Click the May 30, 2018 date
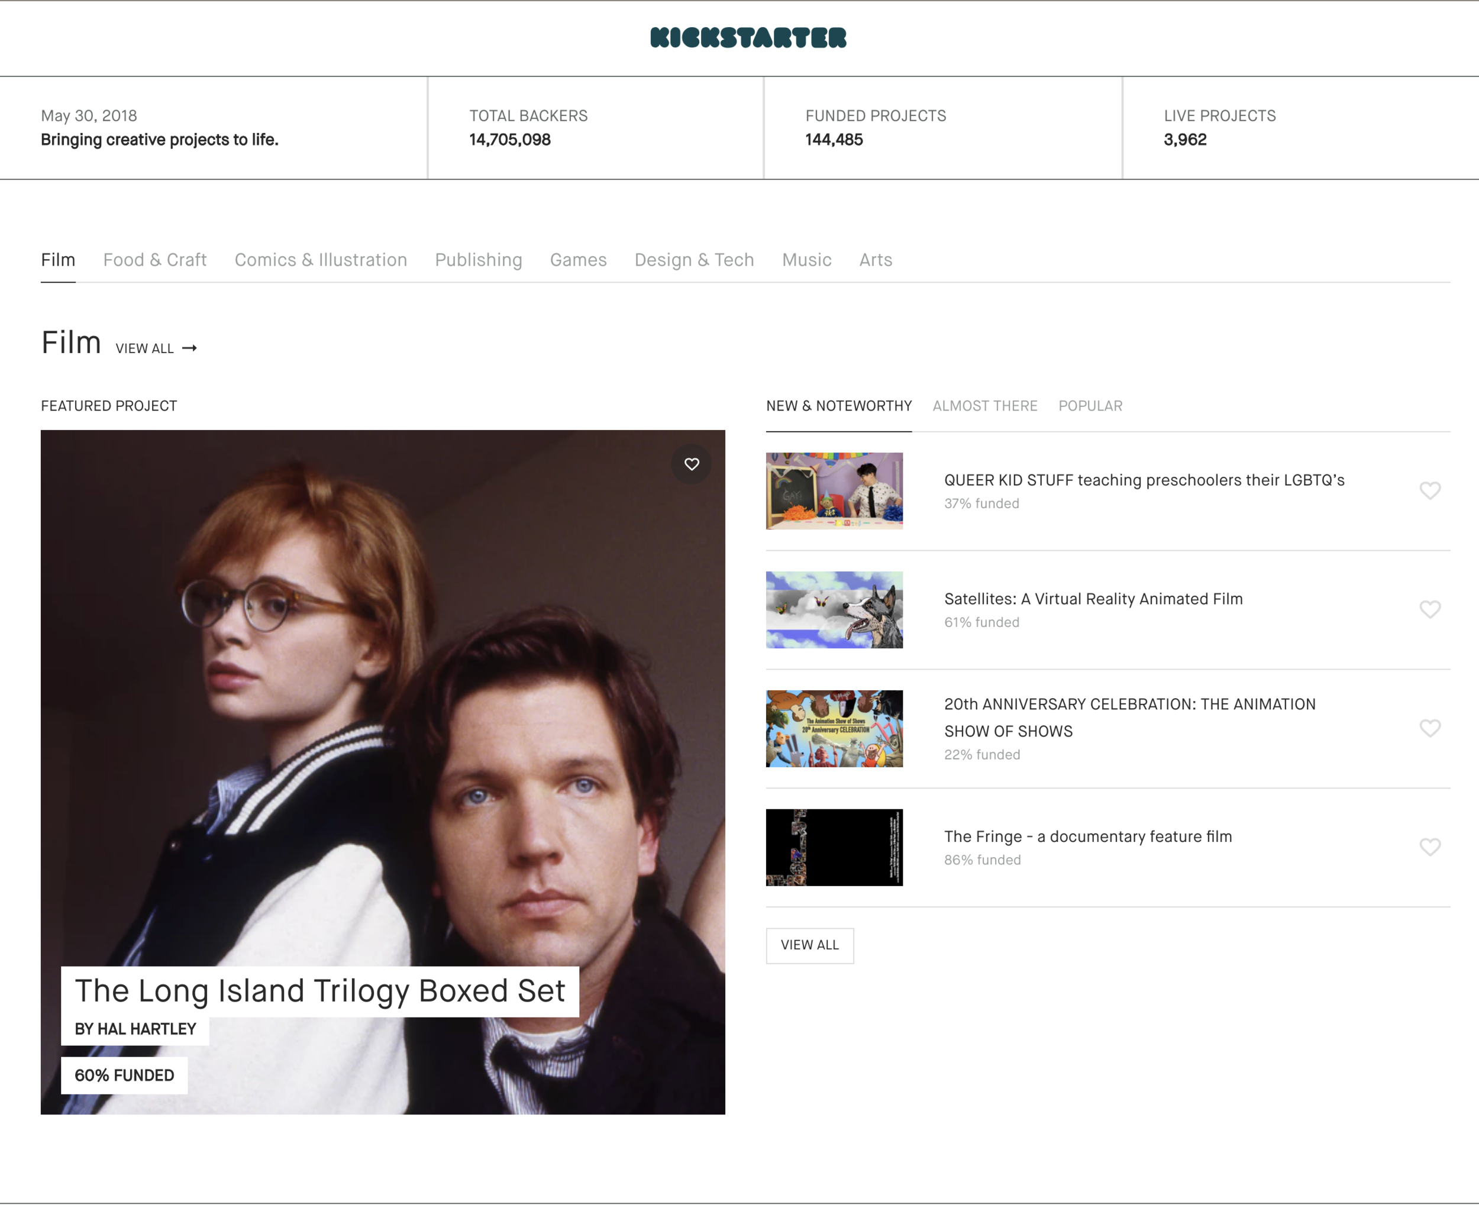Screen dimensions: 1479x1221 click(x=89, y=116)
